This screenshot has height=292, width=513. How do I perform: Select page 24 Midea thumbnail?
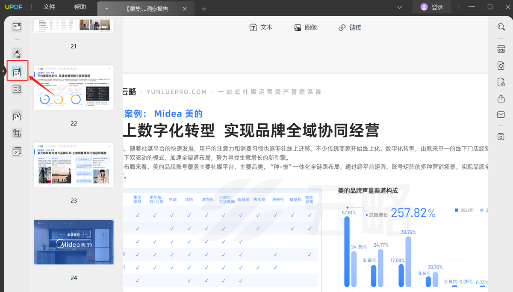tap(74, 242)
